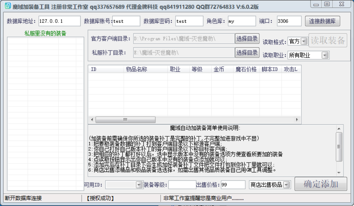Click the 读取装备 button
The width and height of the screenshot is (354, 206).
[328, 40]
